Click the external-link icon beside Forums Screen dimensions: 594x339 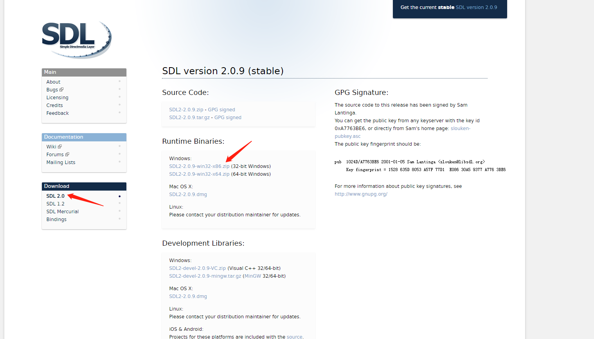click(67, 155)
